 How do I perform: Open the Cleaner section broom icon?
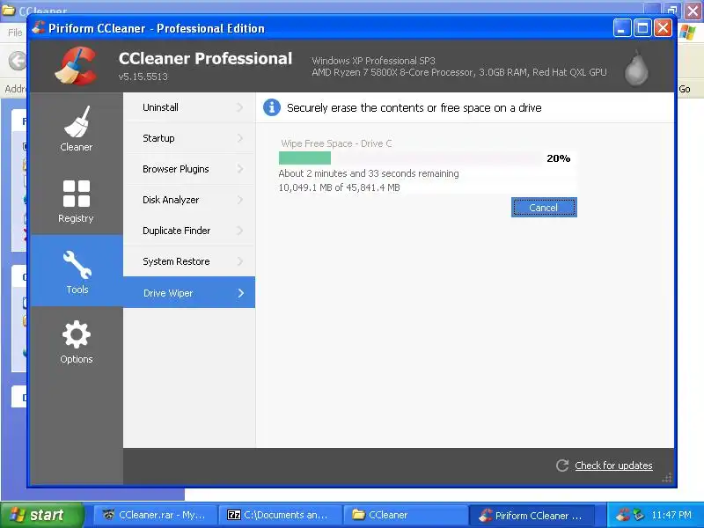pyautogui.click(x=77, y=121)
